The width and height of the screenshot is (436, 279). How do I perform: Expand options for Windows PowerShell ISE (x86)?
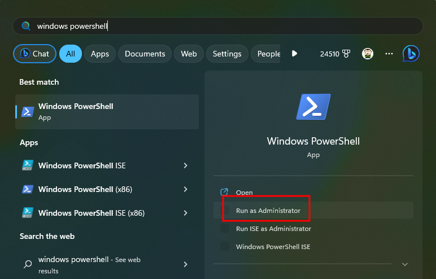[185, 213]
